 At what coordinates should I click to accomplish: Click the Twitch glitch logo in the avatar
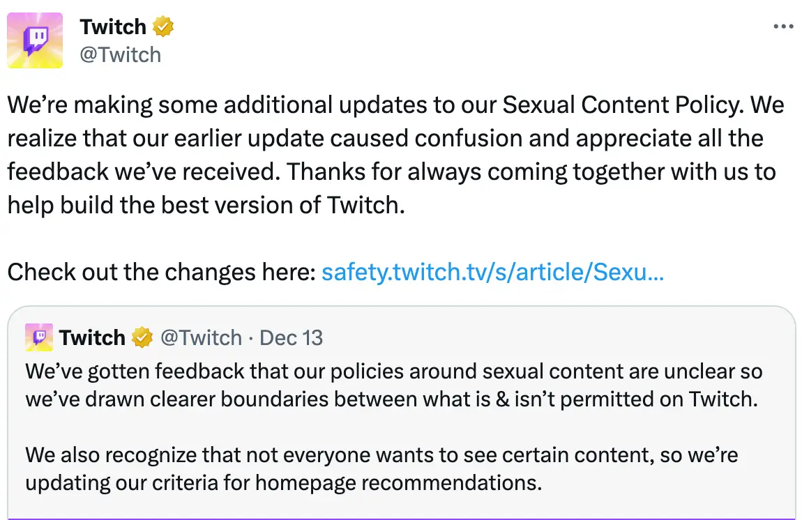coord(35,40)
